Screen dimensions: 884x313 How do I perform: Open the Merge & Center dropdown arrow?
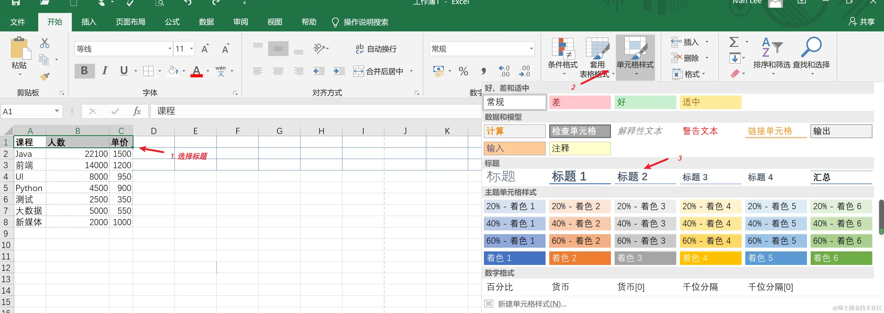click(x=411, y=71)
